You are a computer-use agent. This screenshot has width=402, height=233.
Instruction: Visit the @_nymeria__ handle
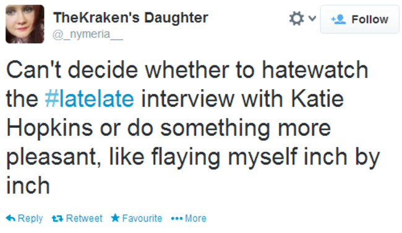tap(88, 35)
